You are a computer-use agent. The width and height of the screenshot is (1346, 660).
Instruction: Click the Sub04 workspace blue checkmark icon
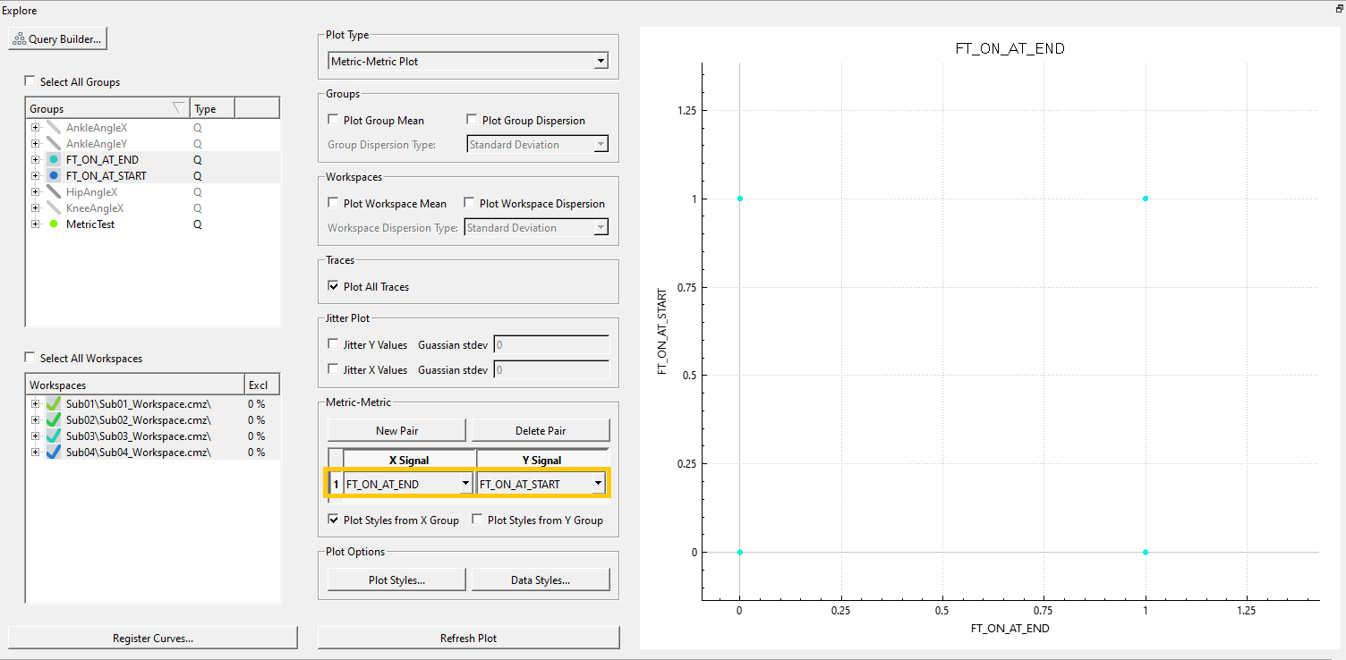(54, 453)
